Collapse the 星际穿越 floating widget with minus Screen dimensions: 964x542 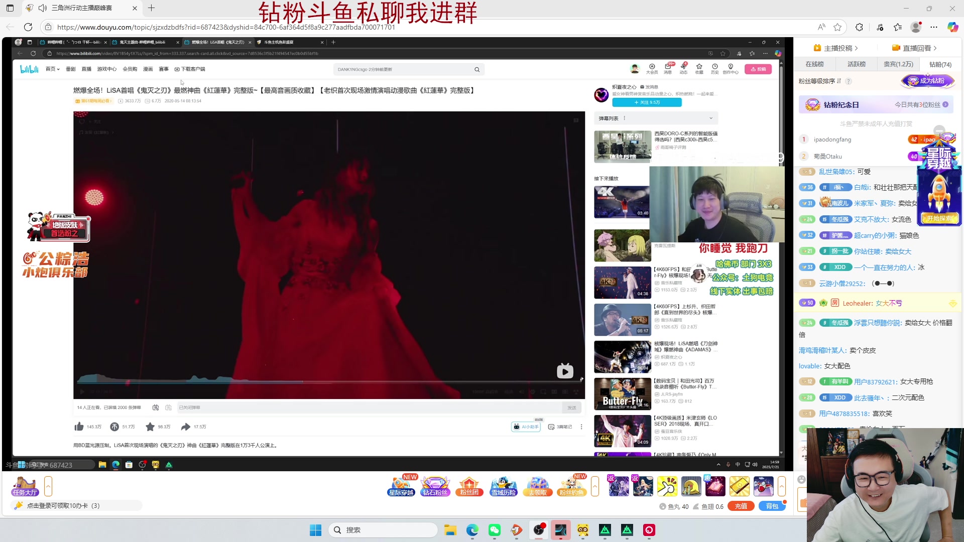939,130
